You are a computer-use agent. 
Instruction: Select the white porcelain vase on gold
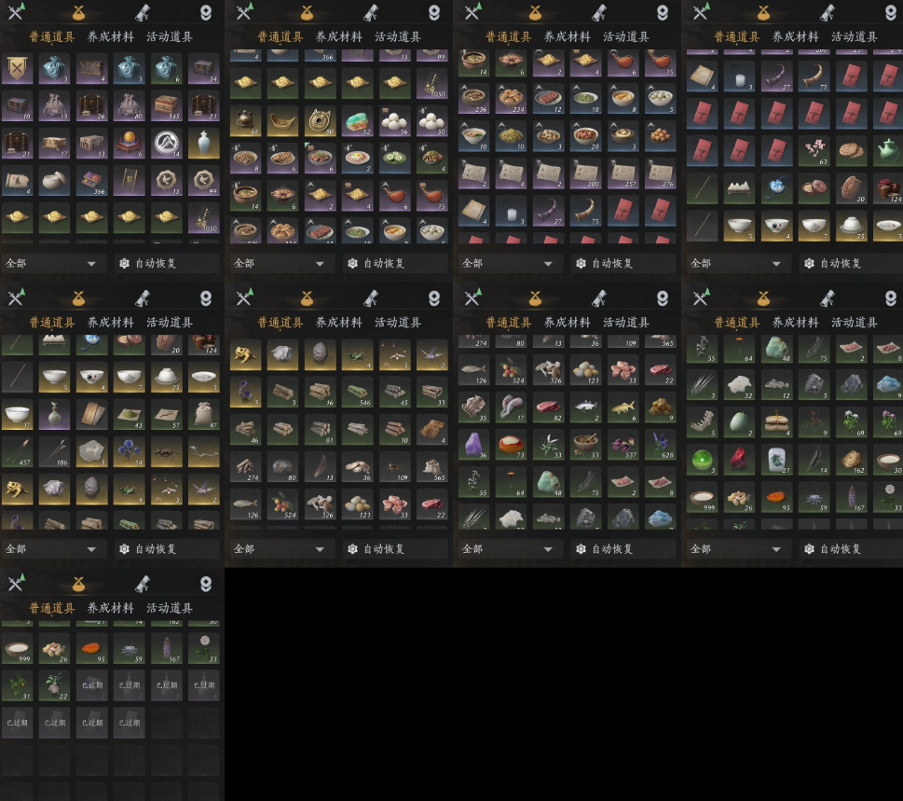pyautogui.click(x=204, y=143)
